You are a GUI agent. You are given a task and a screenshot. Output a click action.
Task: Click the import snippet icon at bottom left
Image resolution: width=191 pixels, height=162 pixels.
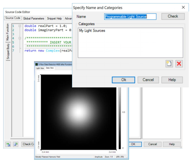8,144
